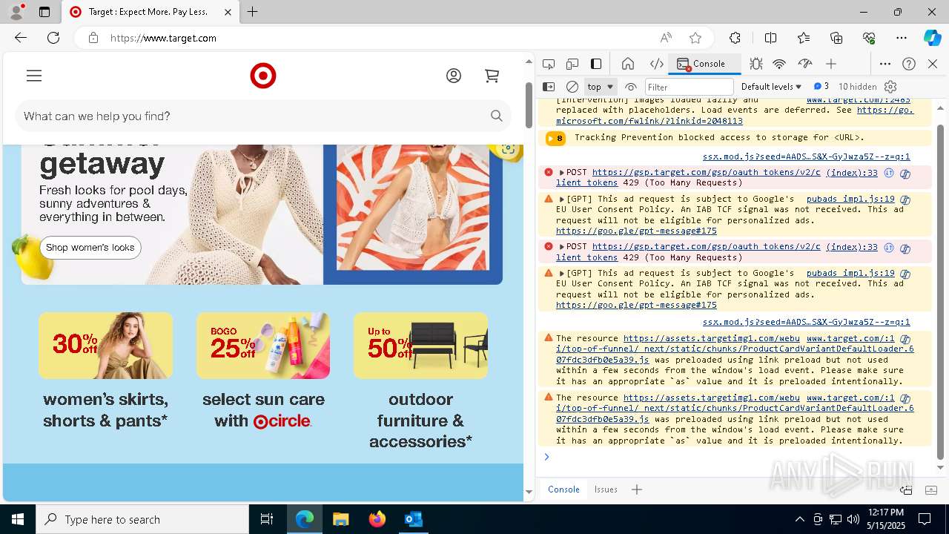This screenshot has width=949, height=534.
Task: Open the DevTools Sources bug icon
Action: click(755, 64)
